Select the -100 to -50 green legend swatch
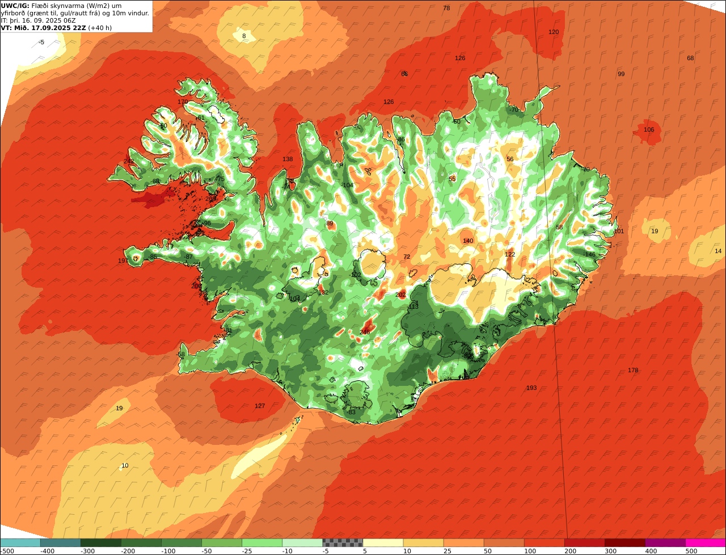Screen dimensions: 726x555 pos(181,543)
